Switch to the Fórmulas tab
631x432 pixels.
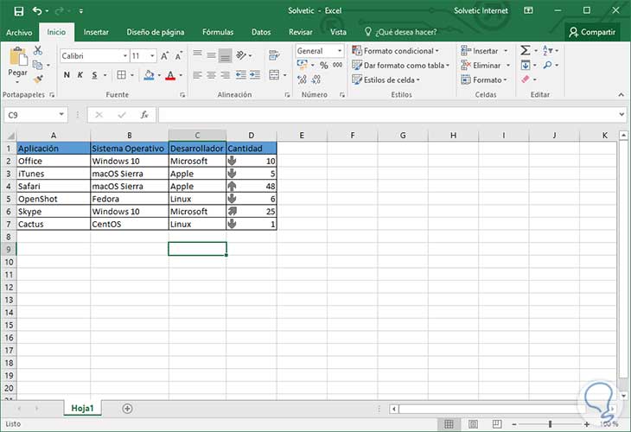[218, 32]
